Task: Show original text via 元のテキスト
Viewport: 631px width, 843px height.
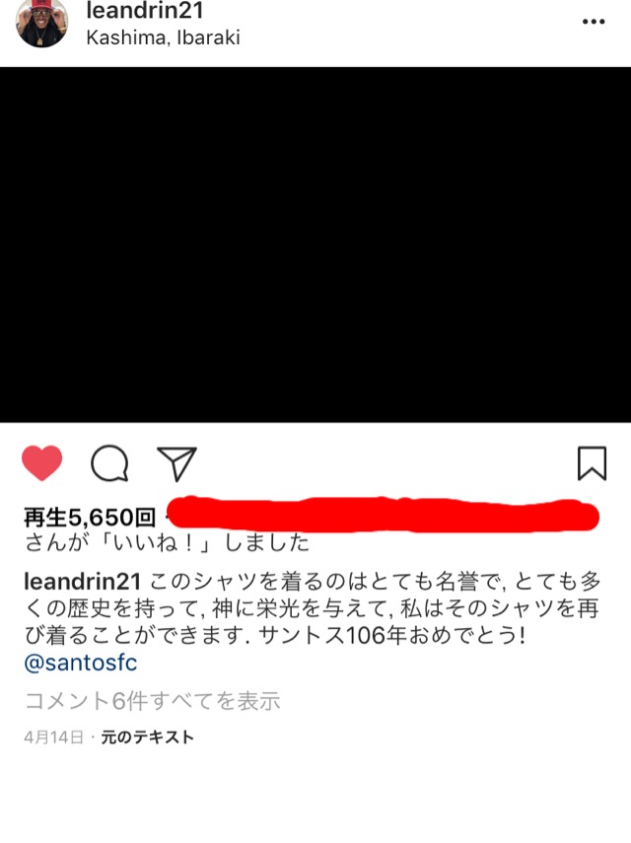Action: pos(147,737)
